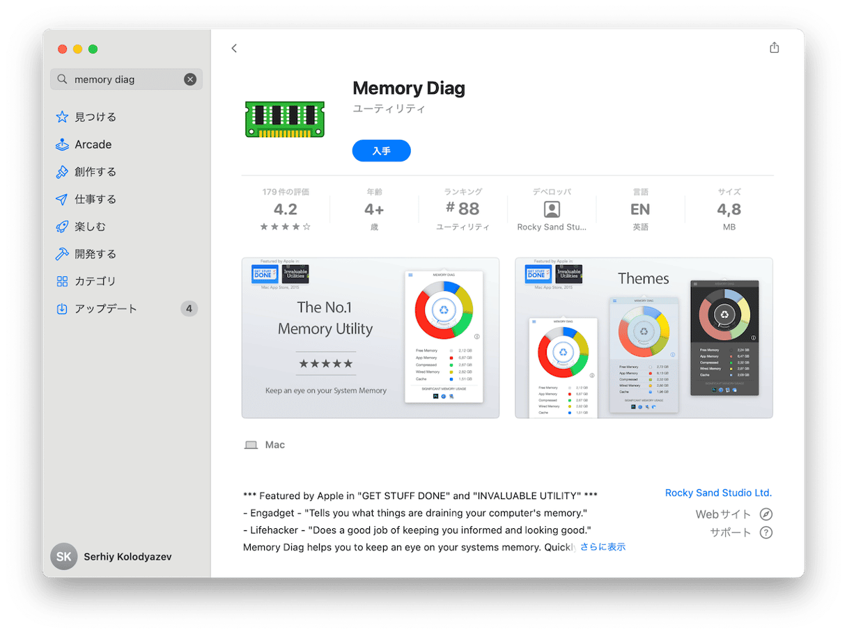Open the Themes screenshot
Image resolution: width=847 pixels, height=634 pixels.
click(x=644, y=338)
